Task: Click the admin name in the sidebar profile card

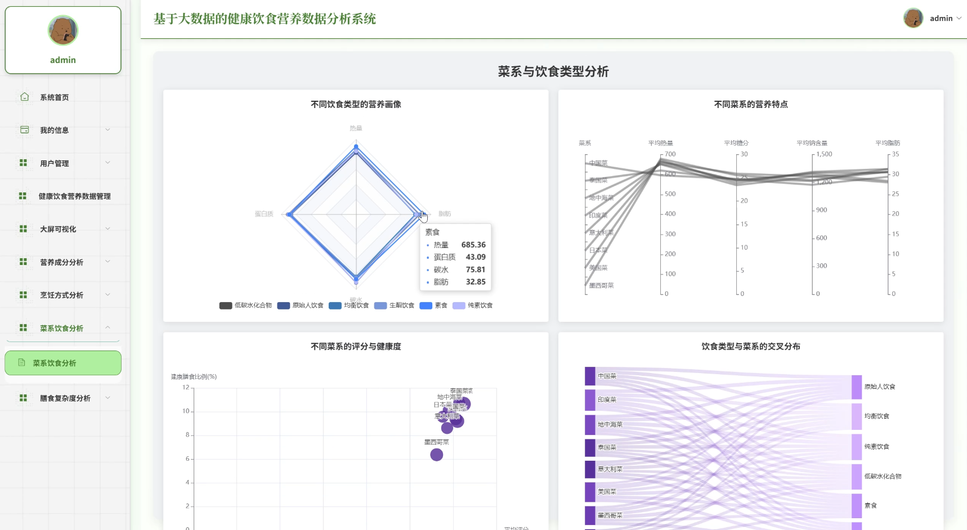Action: (x=63, y=60)
